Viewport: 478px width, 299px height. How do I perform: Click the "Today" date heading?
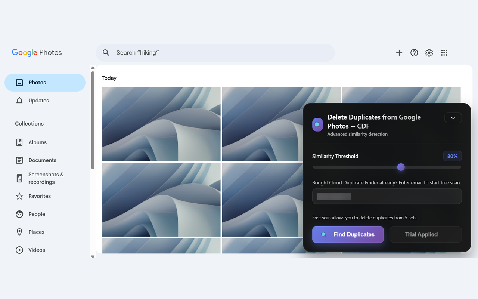pyautogui.click(x=109, y=78)
